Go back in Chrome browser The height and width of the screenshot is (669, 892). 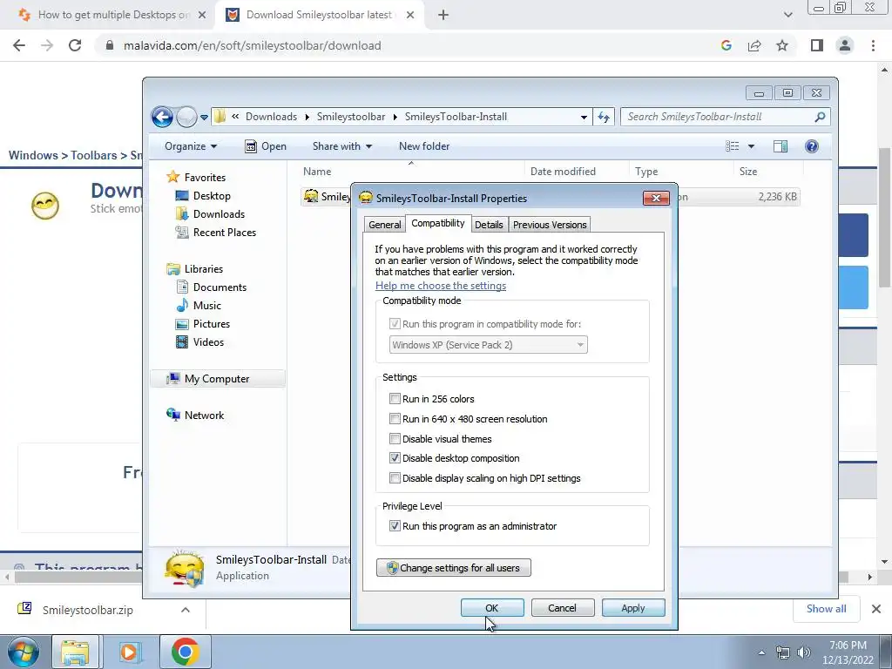point(19,45)
